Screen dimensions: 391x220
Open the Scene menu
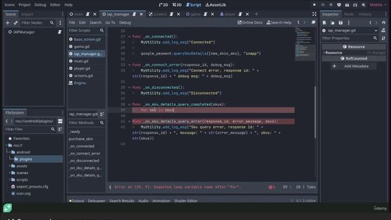tap(10, 5)
